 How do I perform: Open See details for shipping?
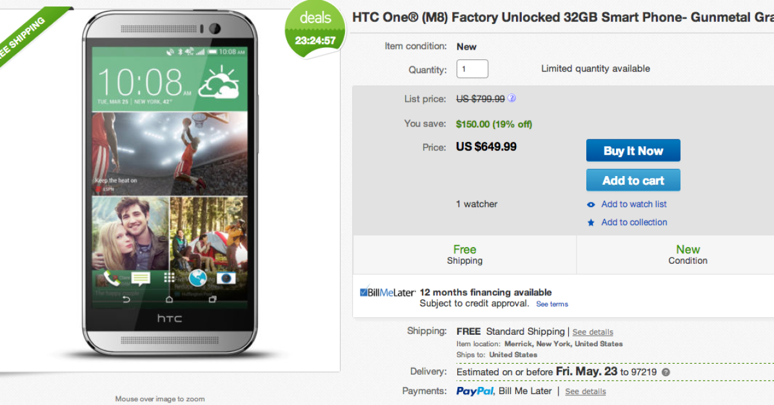click(593, 332)
